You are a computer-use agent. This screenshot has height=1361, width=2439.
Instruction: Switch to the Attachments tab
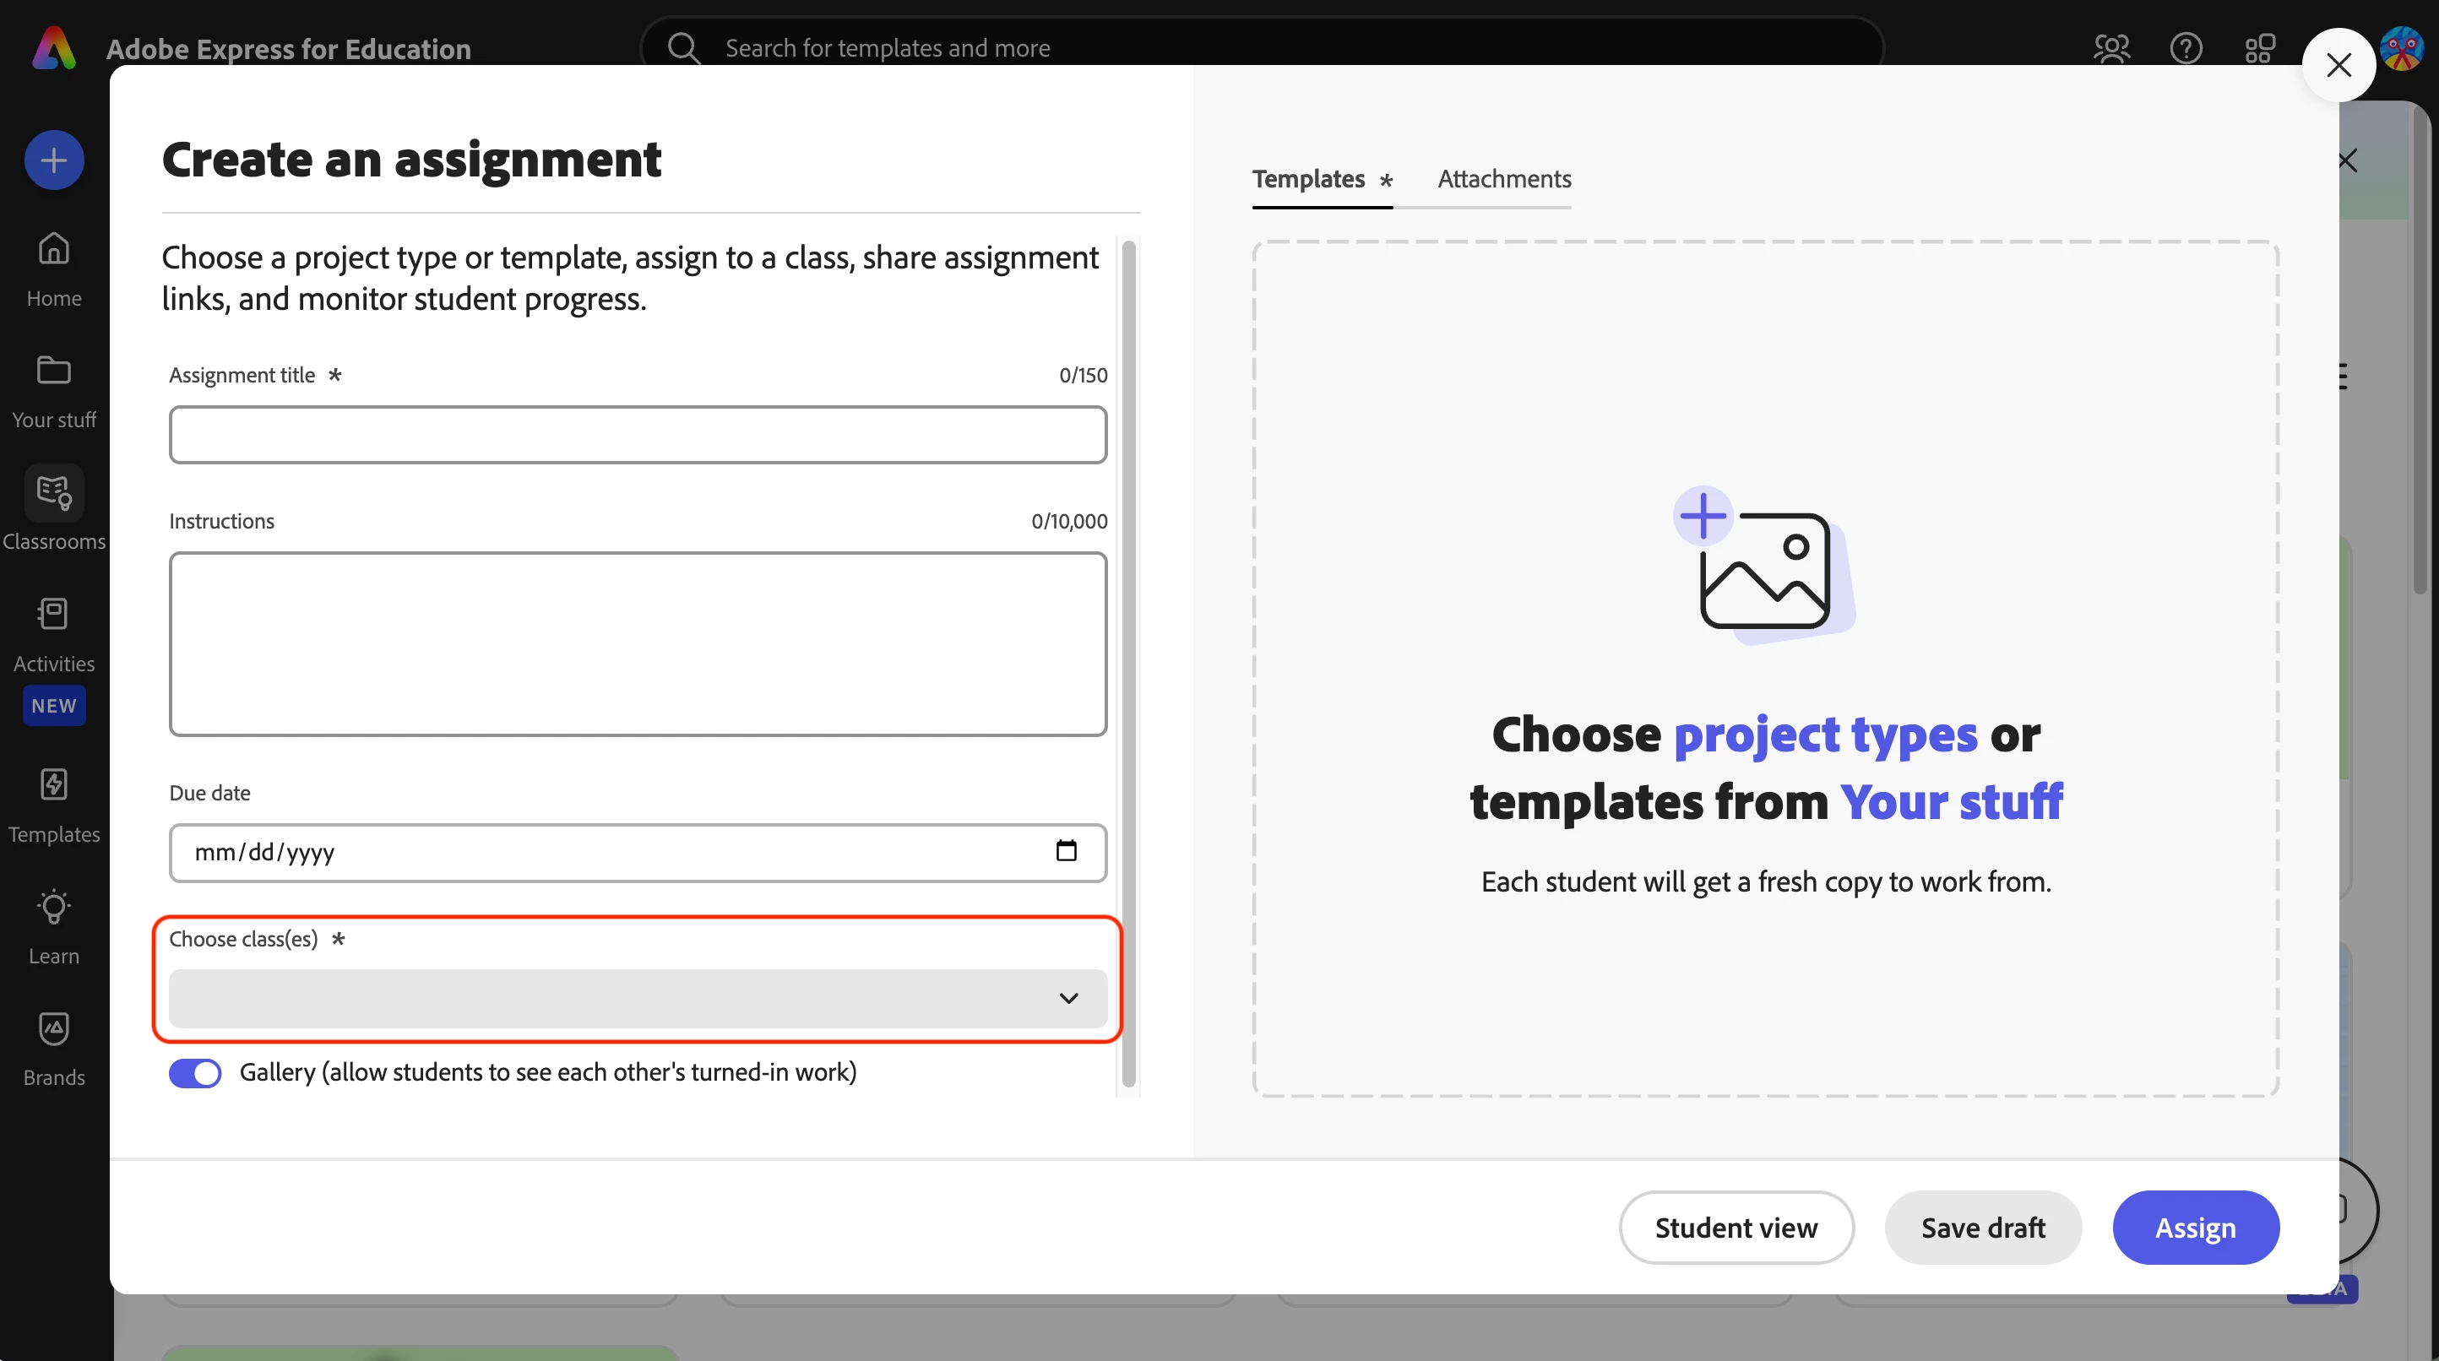[1504, 179]
